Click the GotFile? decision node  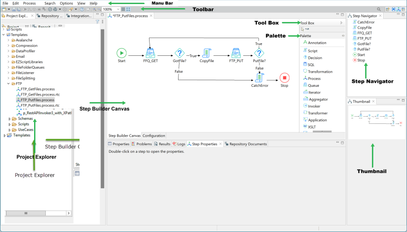tap(179, 53)
